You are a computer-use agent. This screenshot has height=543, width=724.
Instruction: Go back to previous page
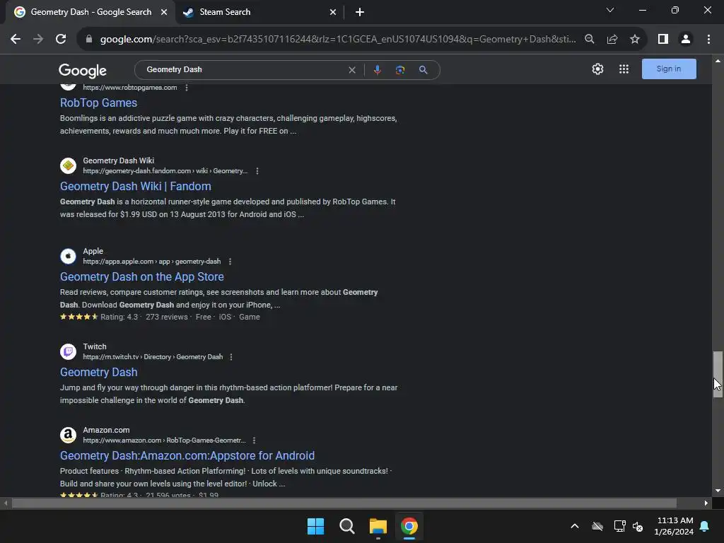[16, 40]
